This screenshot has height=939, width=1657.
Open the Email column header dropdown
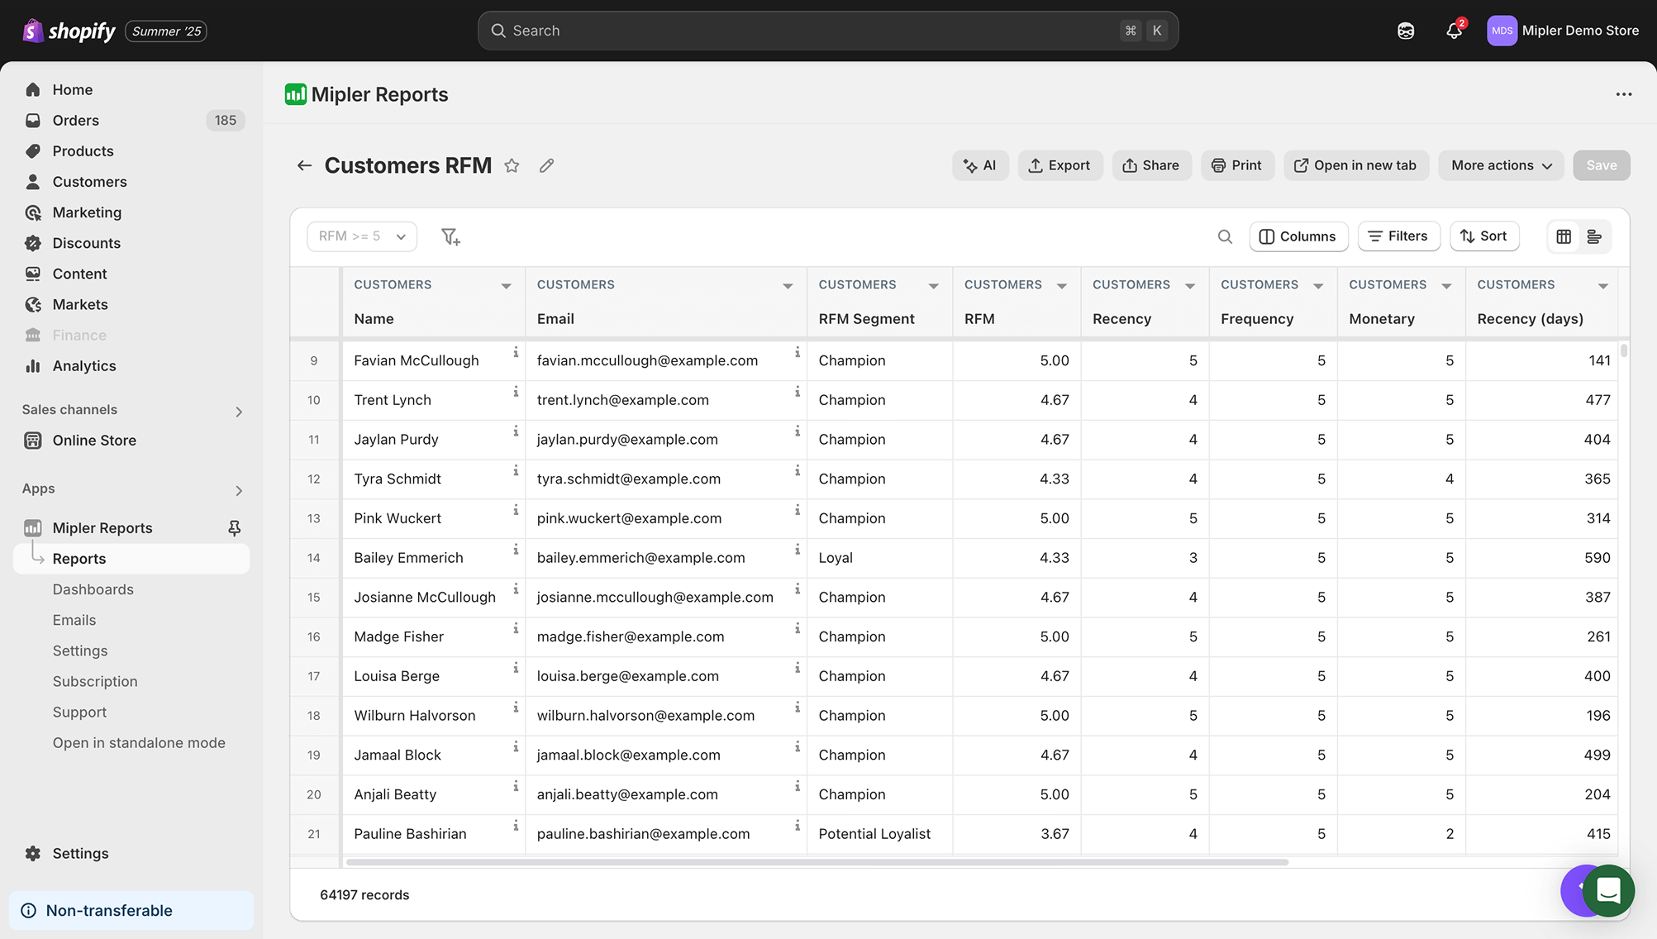click(x=787, y=284)
